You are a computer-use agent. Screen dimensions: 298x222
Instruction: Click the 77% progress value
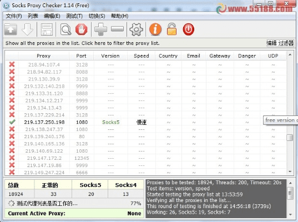coord(136,203)
